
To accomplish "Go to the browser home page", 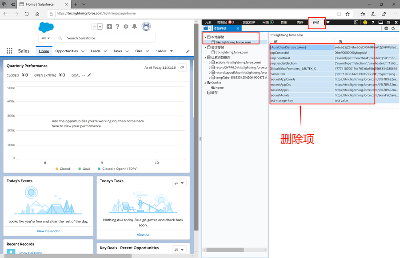I will pos(37,14).
